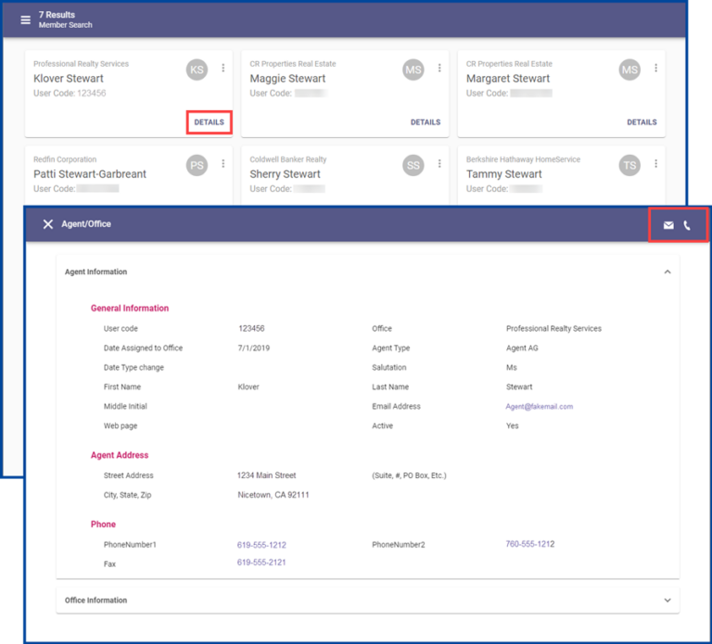Viewport: 712px width, 644px height.
Task: Open the hamburger menu in Member Search
Action: click(25, 19)
